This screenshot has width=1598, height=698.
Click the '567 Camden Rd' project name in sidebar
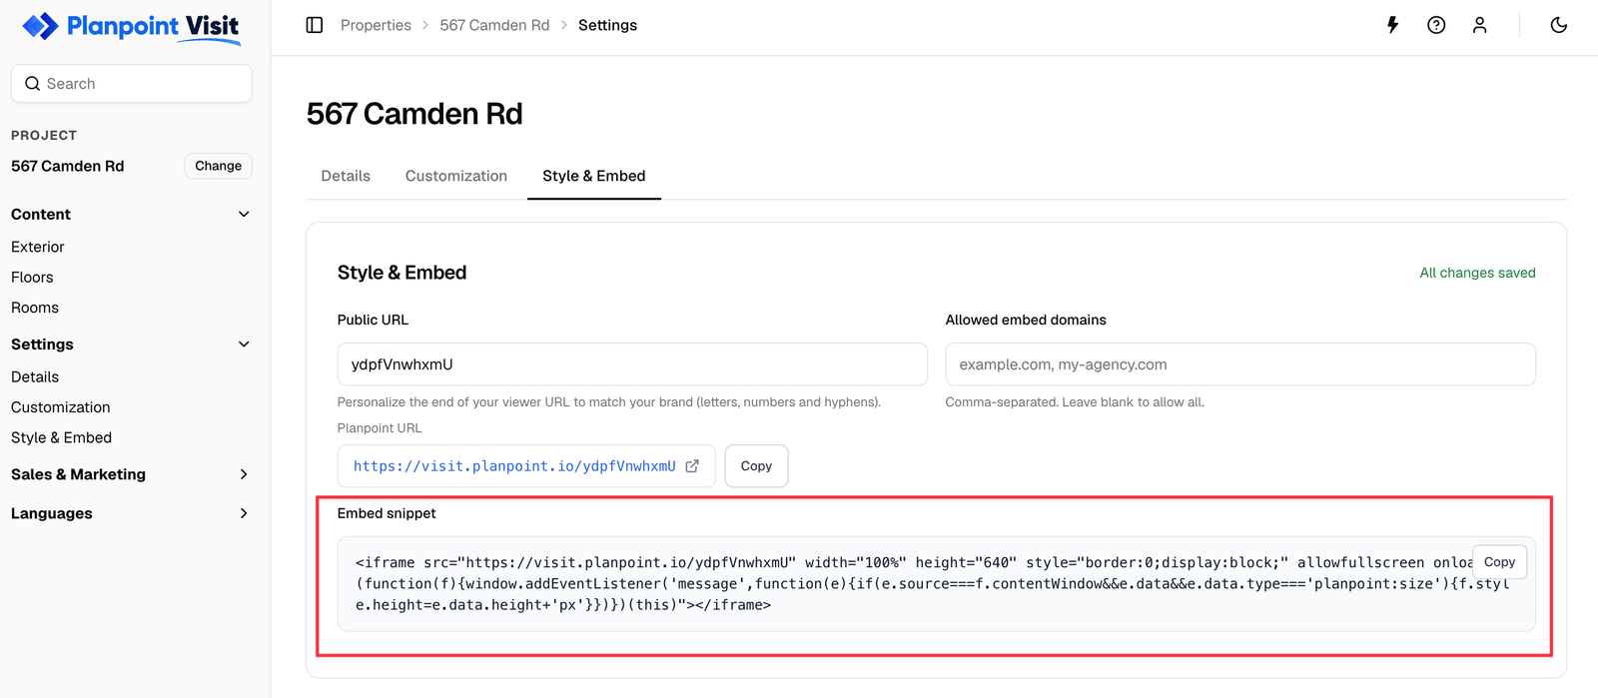68,166
